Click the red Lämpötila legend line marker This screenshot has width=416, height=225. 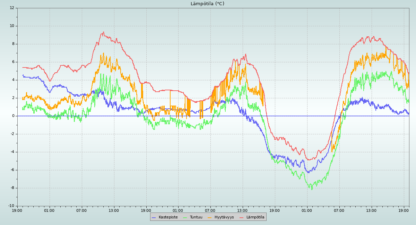pyautogui.click(x=242, y=217)
